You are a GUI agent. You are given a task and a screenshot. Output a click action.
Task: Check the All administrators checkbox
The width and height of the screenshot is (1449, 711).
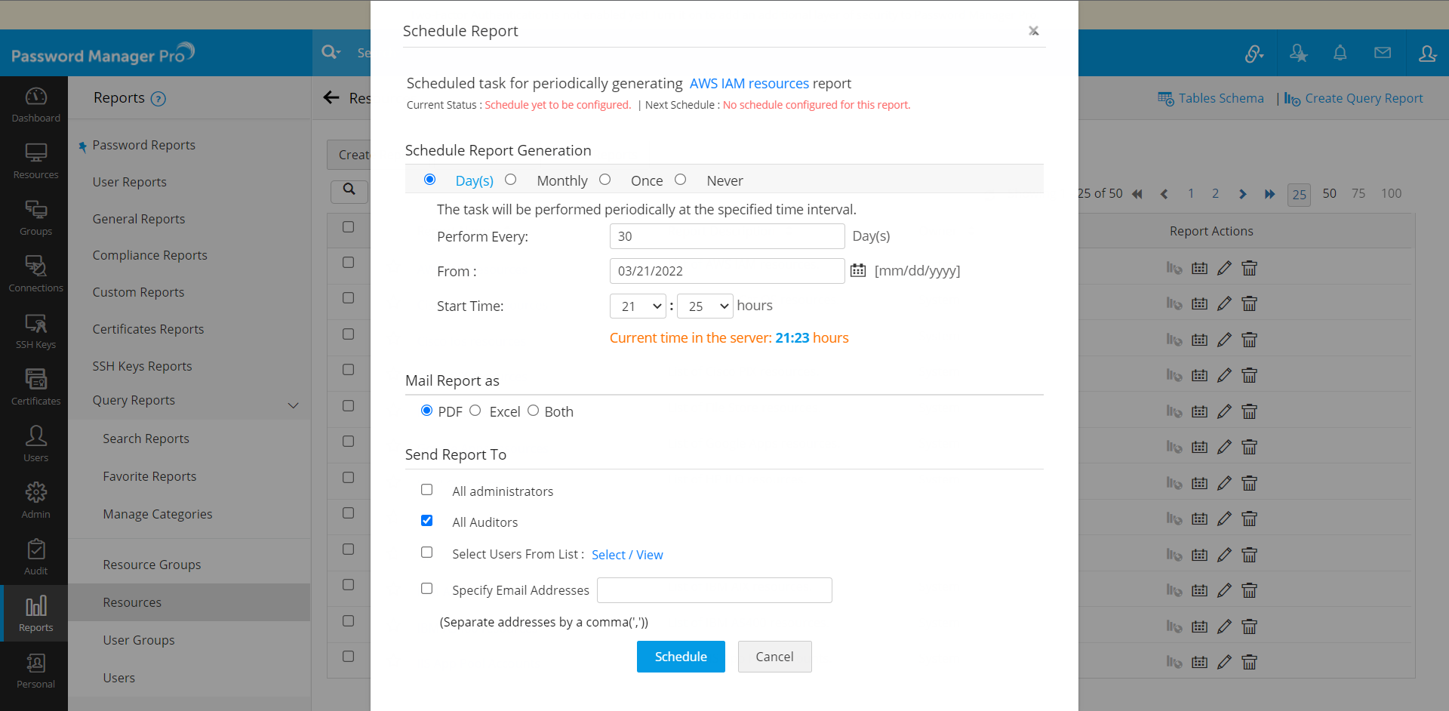pyautogui.click(x=427, y=490)
